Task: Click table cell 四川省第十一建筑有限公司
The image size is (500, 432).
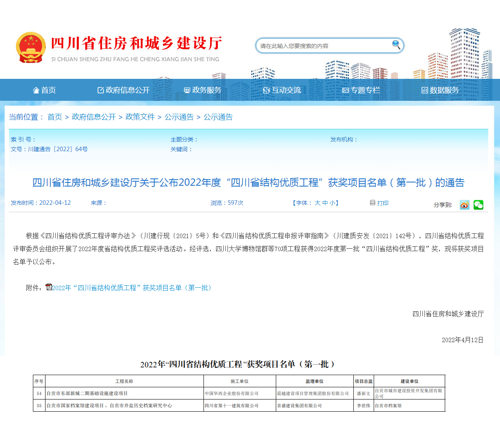Action: [x=232, y=406]
